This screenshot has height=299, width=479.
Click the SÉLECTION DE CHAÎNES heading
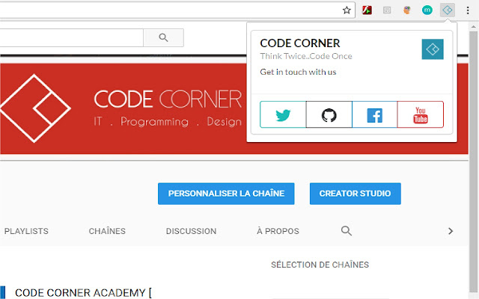(320, 265)
